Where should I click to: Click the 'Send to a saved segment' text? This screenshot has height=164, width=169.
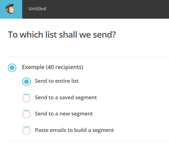[x=66, y=97]
